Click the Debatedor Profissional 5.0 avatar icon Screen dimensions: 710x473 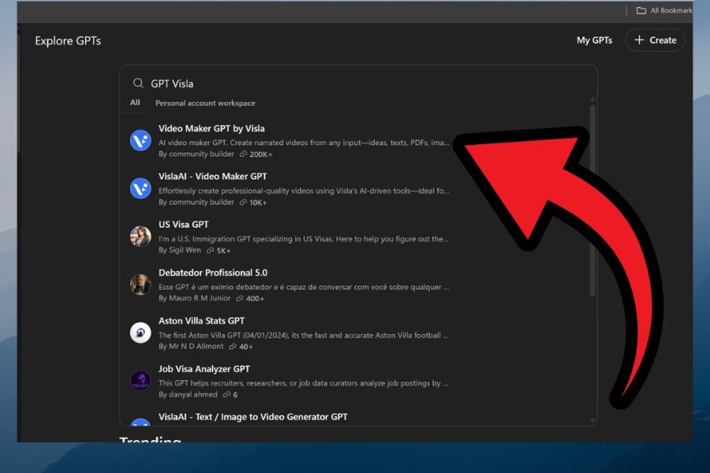click(x=140, y=285)
